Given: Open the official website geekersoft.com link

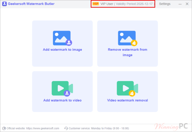Looking at the screenshot, I should coord(42,128).
